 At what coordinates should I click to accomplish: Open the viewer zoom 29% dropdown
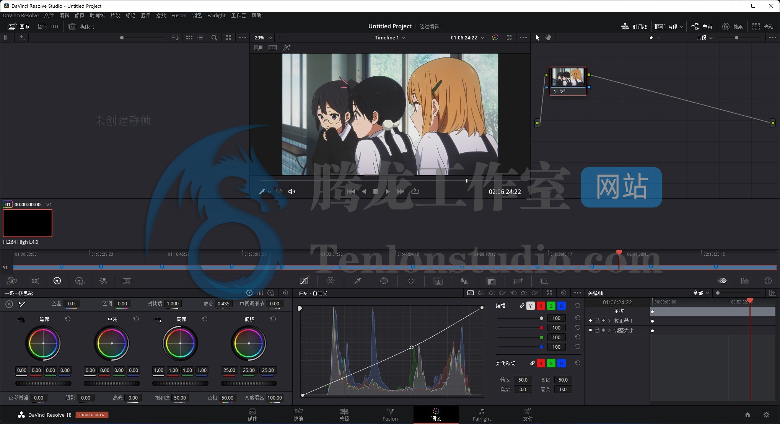(263, 38)
